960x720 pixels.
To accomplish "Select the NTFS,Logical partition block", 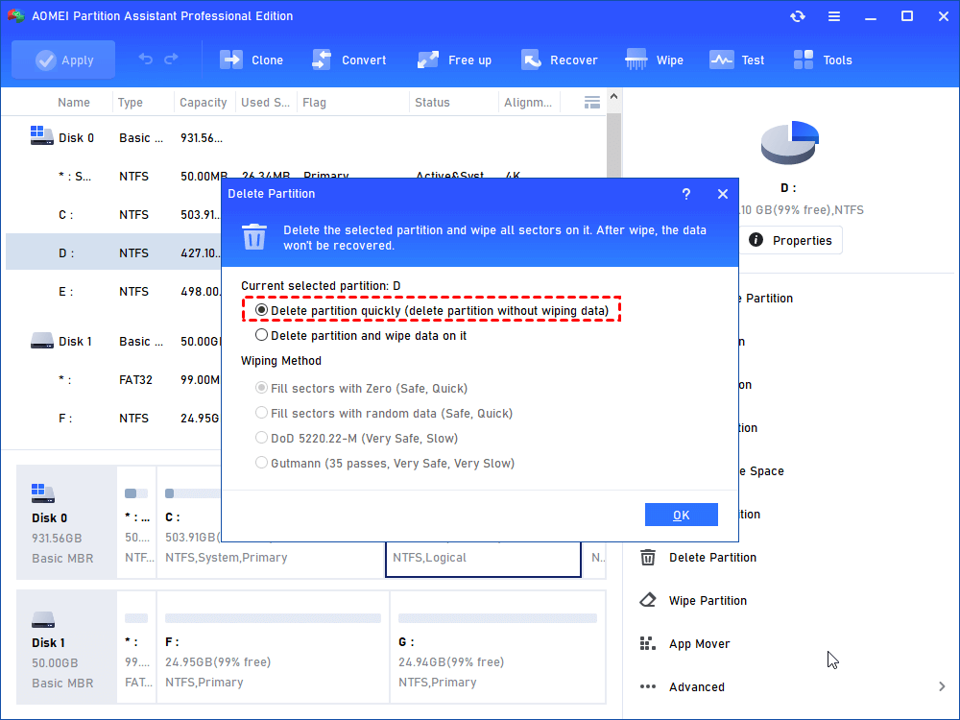I will pos(483,559).
